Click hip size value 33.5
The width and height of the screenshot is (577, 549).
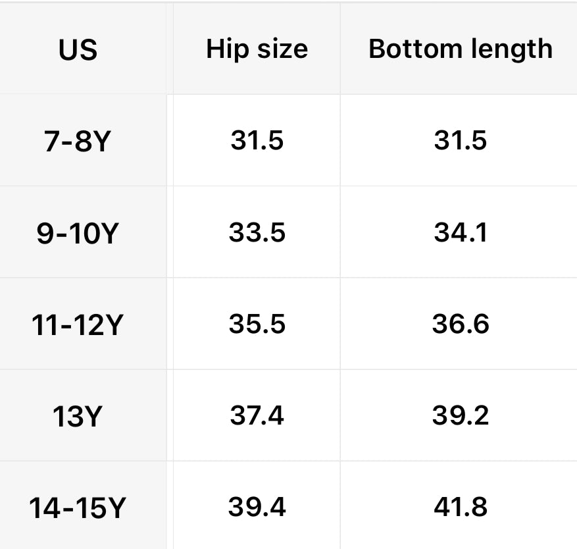coord(257,232)
